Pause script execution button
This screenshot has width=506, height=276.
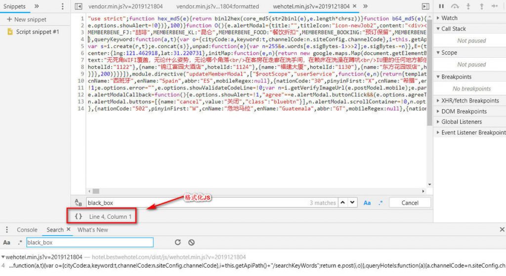point(441,6)
